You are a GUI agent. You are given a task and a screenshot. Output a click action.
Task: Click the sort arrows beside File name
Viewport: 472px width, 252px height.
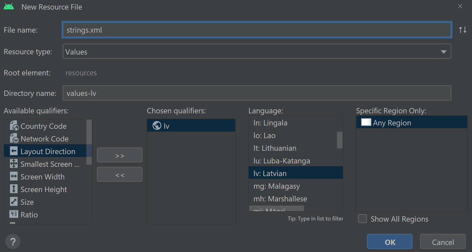click(462, 30)
